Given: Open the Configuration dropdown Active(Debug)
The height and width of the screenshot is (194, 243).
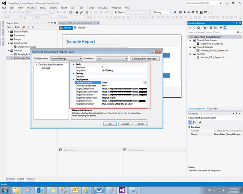Looking at the screenshot, I should (x=66, y=59).
